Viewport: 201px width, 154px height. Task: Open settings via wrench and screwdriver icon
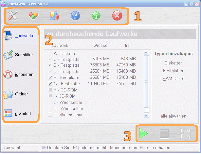12,16
